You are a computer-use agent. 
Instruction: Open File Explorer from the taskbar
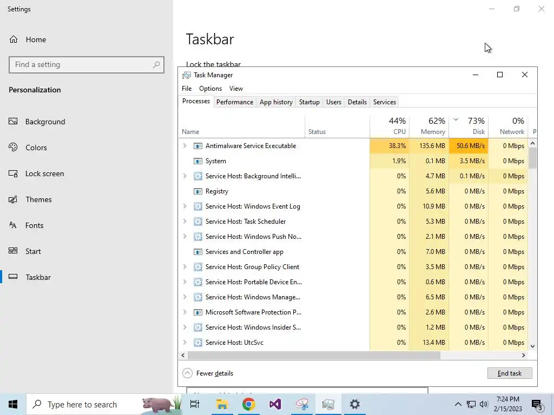[x=222, y=404]
